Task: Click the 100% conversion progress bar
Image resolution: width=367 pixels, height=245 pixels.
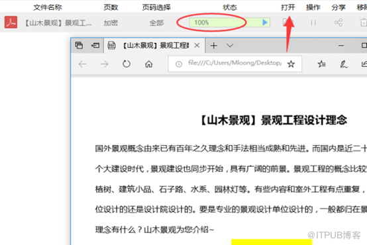Action: click(230, 23)
